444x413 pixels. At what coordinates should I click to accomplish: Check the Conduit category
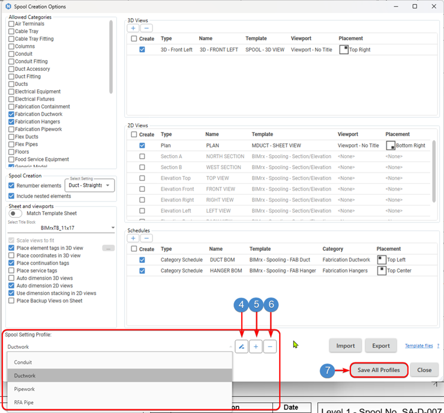(11, 54)
